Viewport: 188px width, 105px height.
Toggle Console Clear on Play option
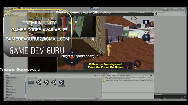[115, 75]
